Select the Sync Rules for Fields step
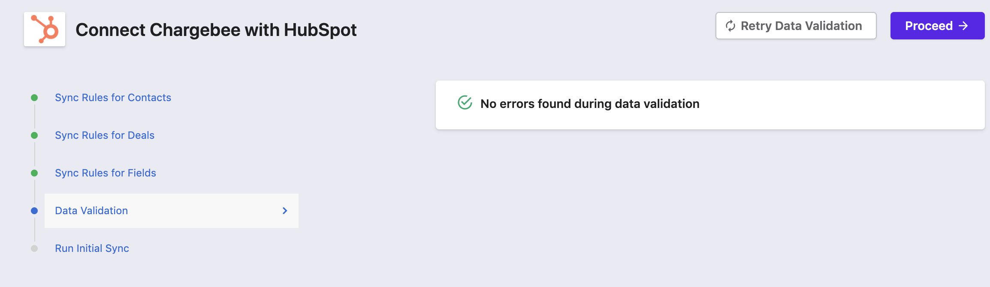Image resolution: width=990 pixels, height=287 pixels. click(106, 173)
